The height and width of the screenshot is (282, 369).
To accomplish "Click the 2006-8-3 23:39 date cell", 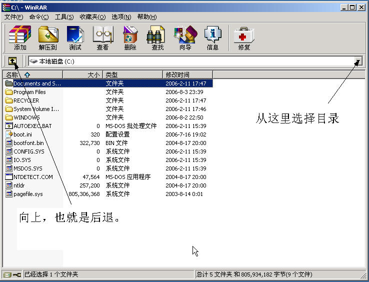I will [x=184, y=92].
